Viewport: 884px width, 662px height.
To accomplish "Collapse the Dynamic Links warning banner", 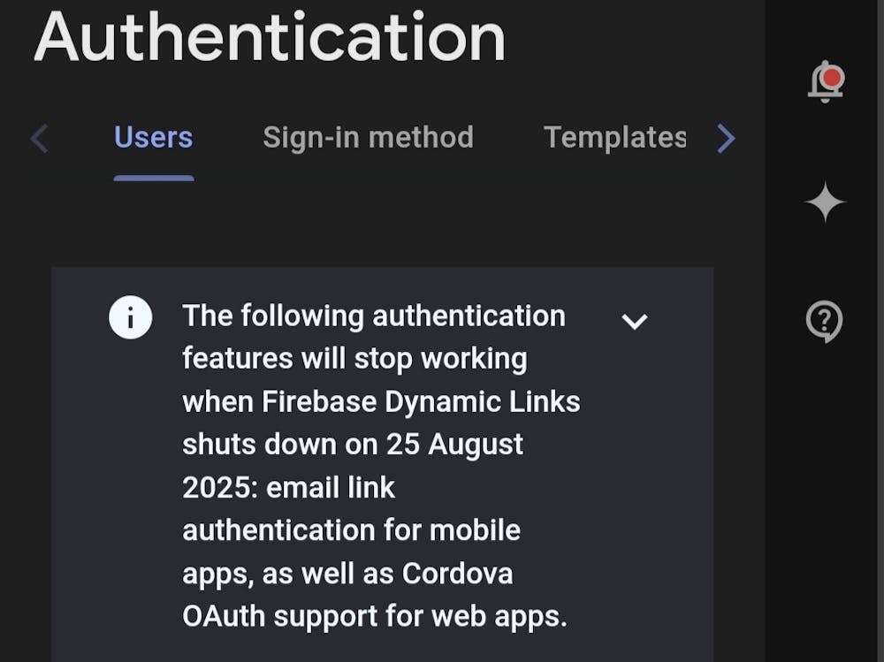I will click(x=635, y=322).
